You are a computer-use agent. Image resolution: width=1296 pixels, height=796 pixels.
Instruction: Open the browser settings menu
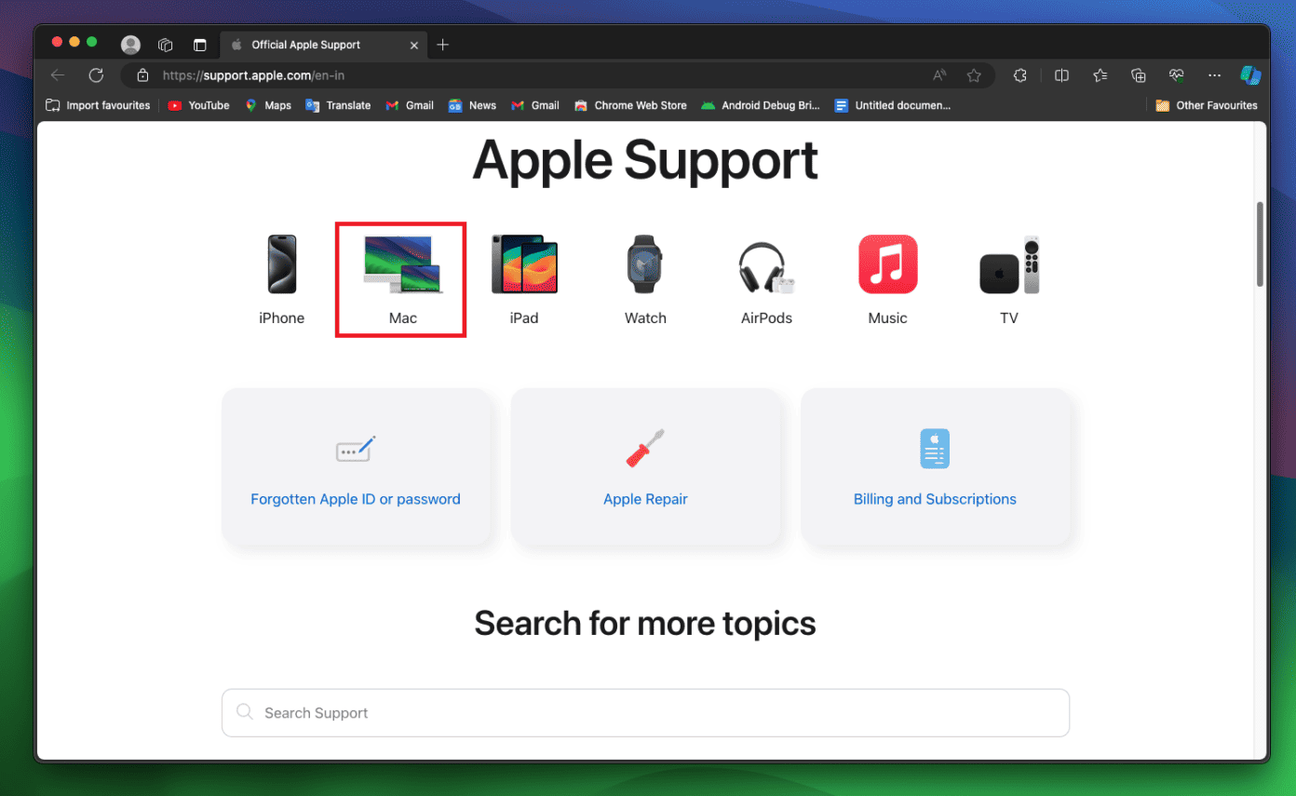1214,74
